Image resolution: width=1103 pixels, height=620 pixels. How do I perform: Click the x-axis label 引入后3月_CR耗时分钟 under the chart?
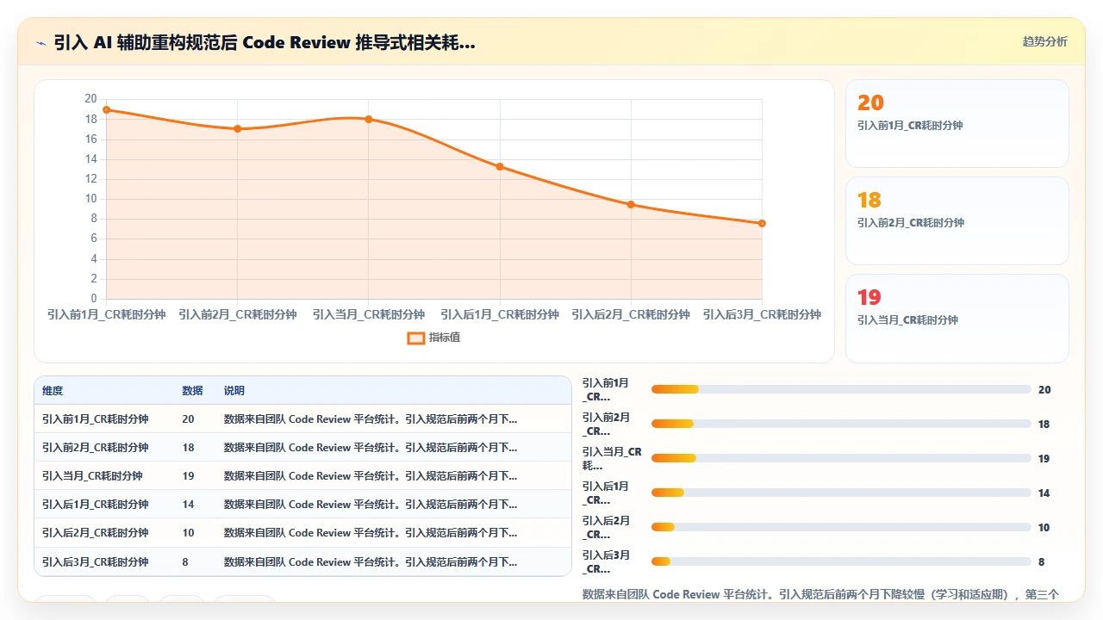pyautogui.click(x=762, y=314)
